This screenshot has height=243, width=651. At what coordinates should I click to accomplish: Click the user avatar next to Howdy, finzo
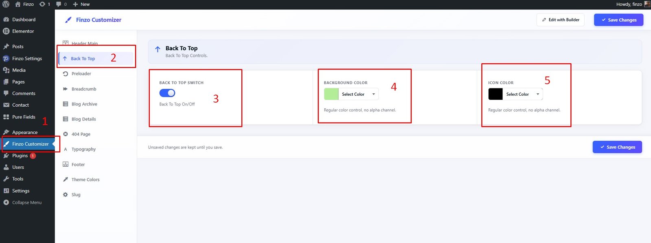[647, 4]
